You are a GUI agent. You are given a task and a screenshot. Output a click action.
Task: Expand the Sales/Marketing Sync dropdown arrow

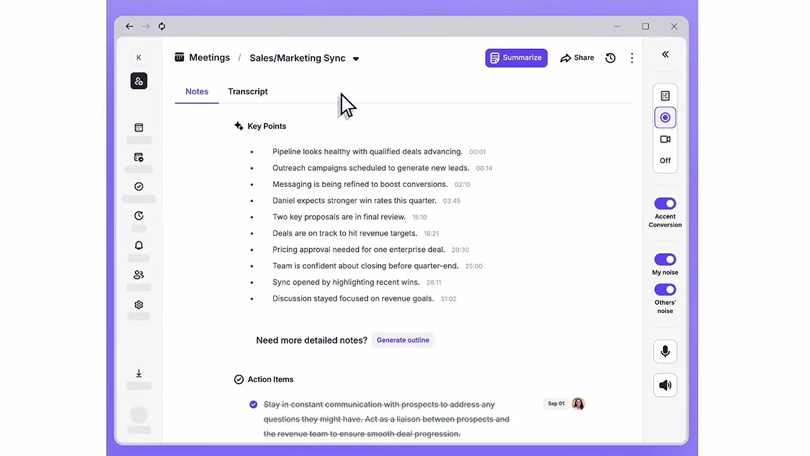point(356,58)
